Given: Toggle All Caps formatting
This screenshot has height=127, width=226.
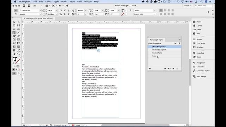Looking at the screenshot, I should (x=61, y=11).
